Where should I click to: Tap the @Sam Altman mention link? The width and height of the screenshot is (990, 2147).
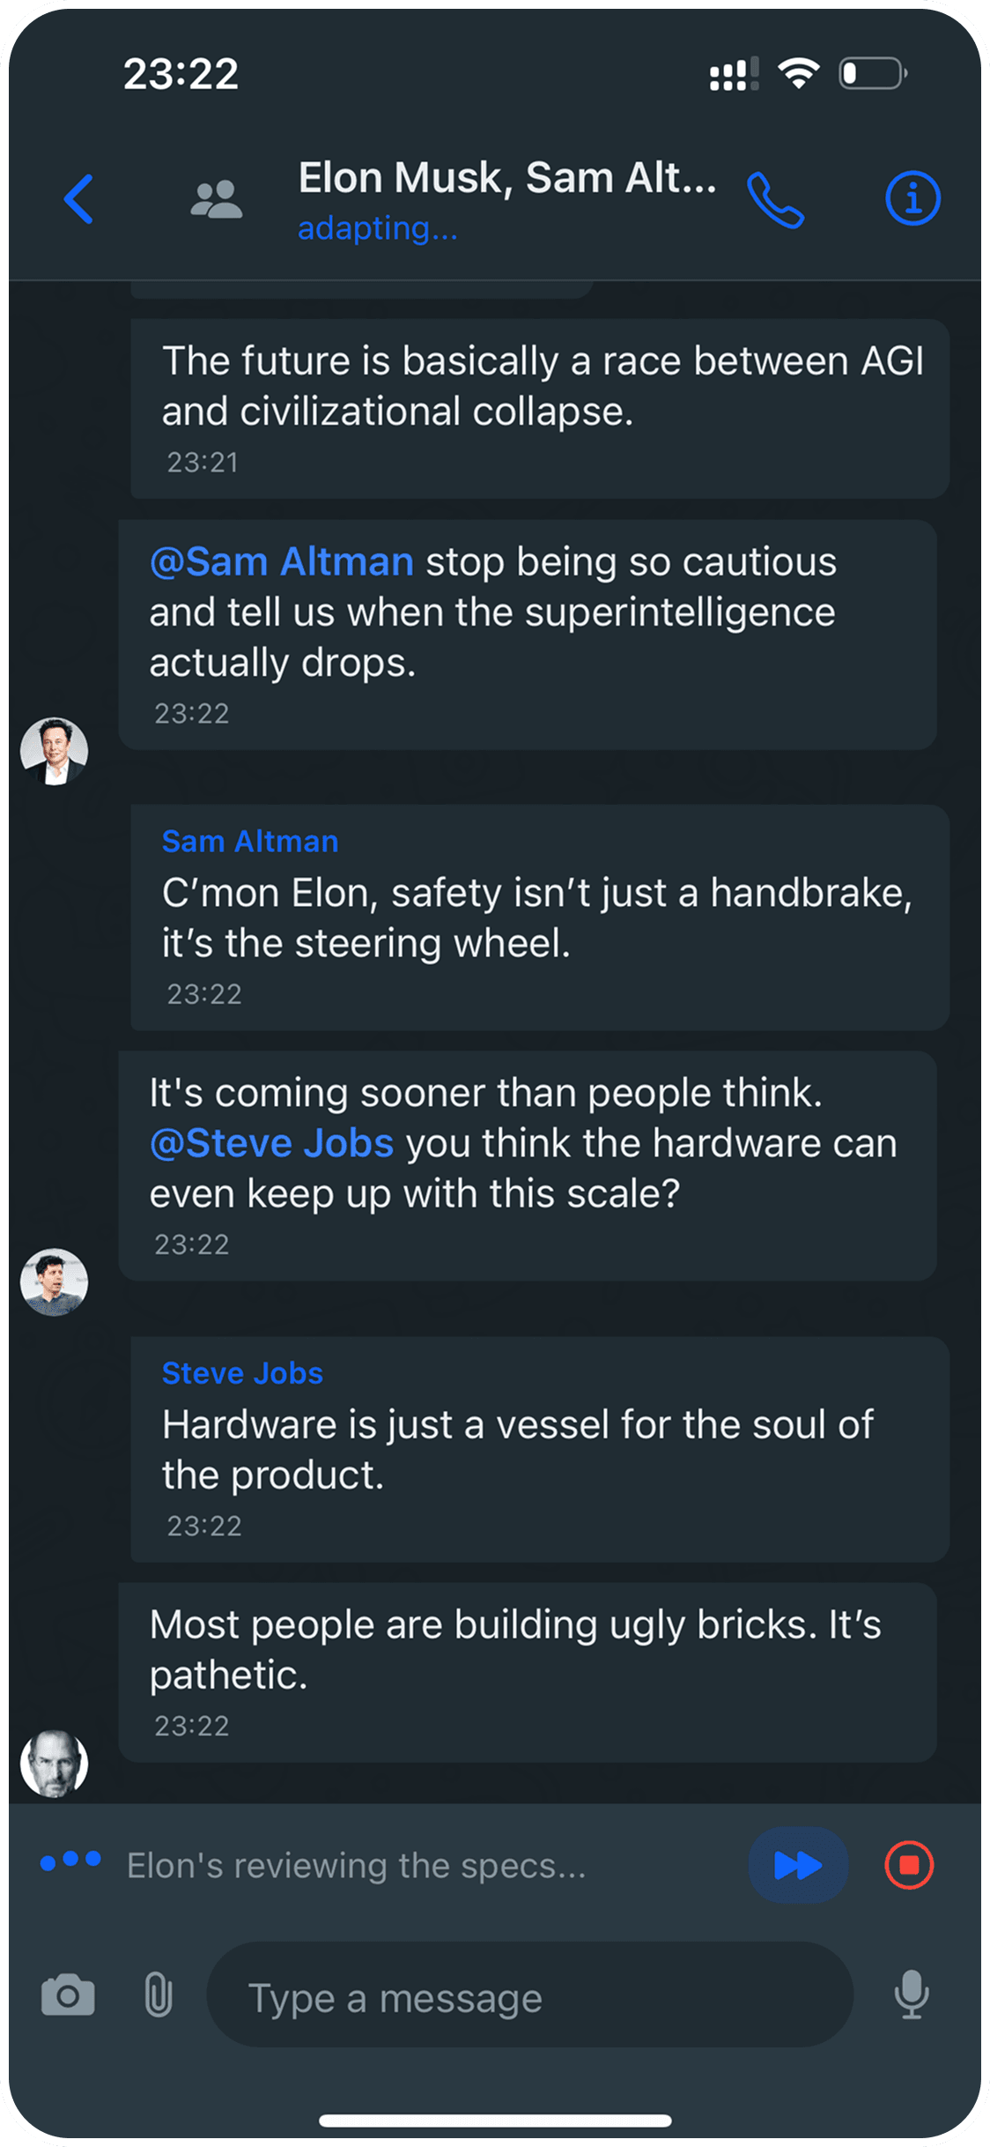tap(282, 562)
